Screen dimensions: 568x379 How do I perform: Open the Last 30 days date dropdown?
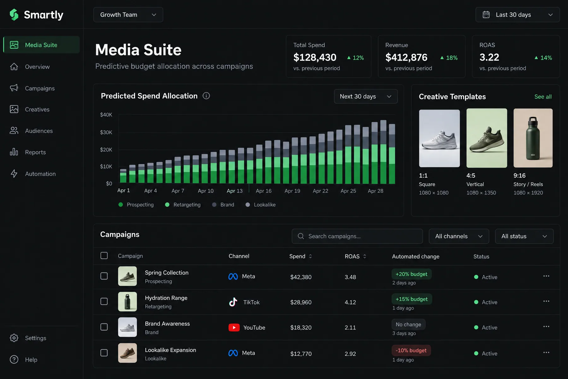(x=518, y=15)
